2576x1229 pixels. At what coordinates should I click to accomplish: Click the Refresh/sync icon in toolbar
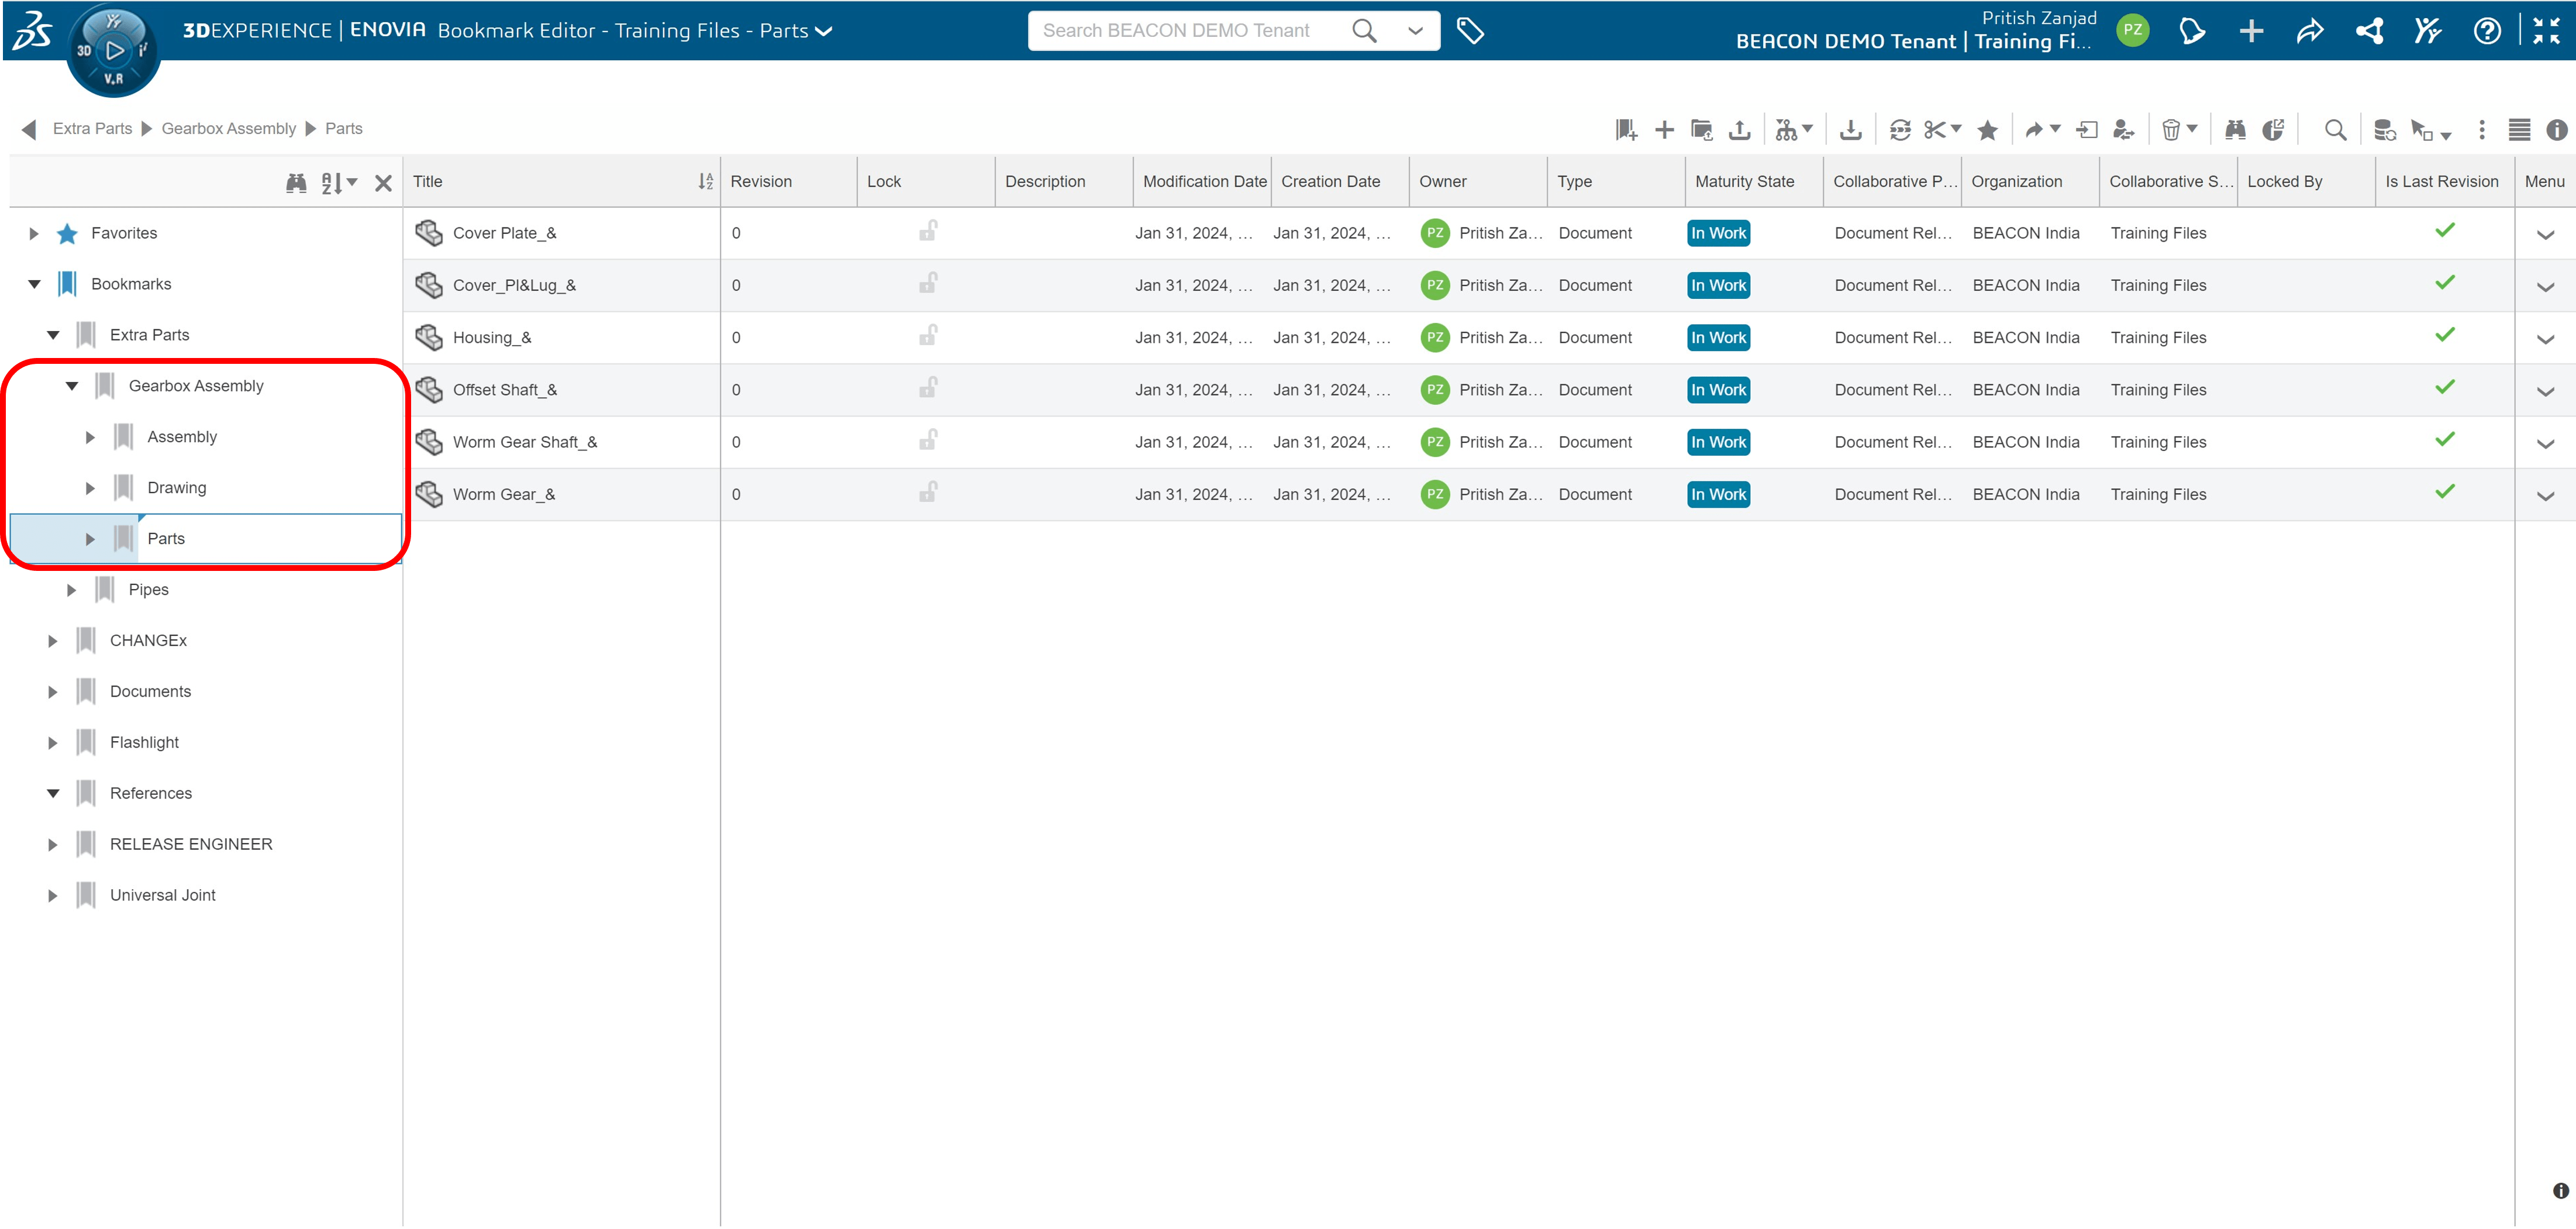(x=1900, y=130)
